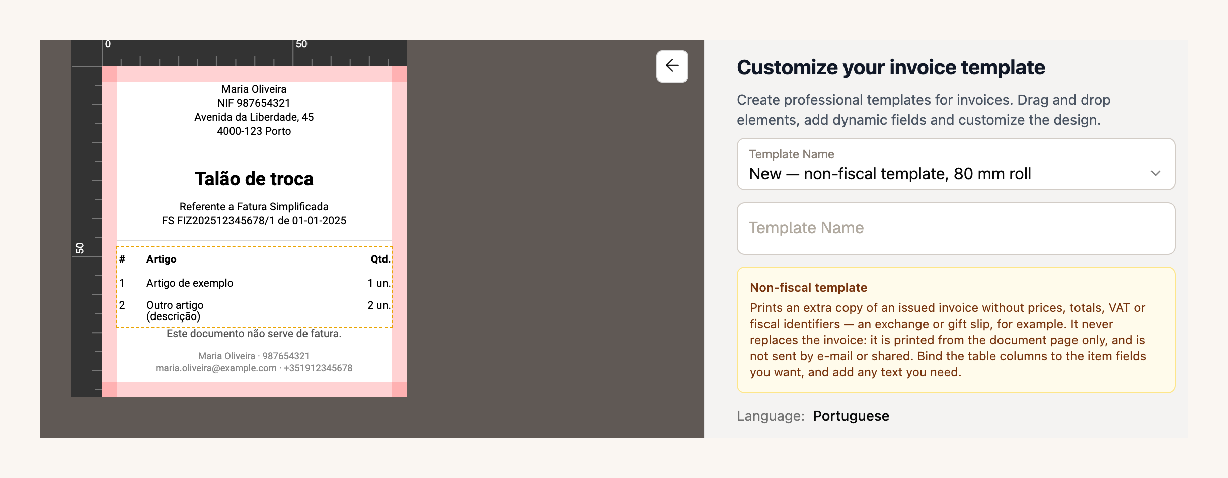Open the Template Name dropdown
Image resolution: width=1228 pixels, height=478 pixels.
tap(956, 164)
